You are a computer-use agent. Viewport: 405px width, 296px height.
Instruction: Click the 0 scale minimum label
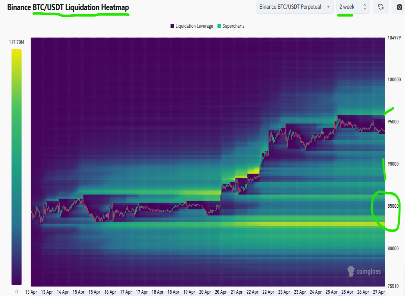tap(17, 291)
